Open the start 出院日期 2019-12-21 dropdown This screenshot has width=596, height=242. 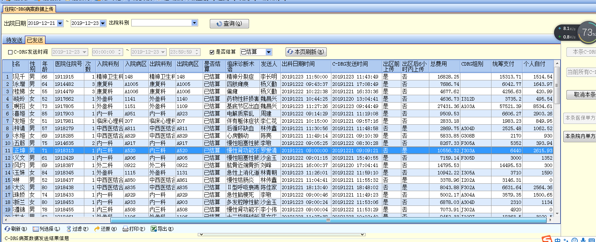[x=60, y=23]
